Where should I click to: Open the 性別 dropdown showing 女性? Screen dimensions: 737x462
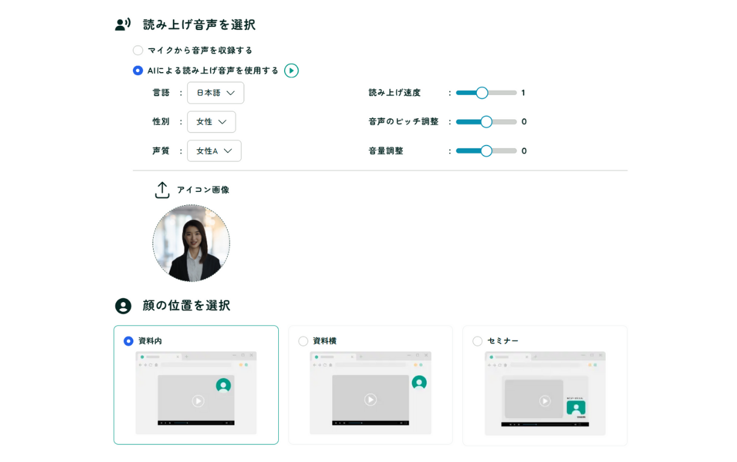click(x=211, y=122)
